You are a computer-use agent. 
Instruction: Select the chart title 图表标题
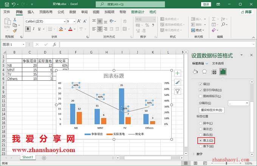pos(114,76)
